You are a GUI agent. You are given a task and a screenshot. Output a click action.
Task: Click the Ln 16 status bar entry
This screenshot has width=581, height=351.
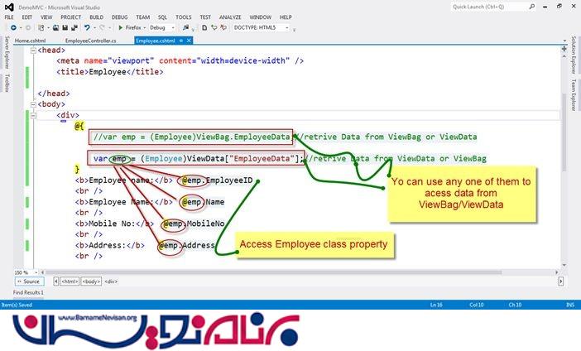pyautogui.click(x=436, y=305)
